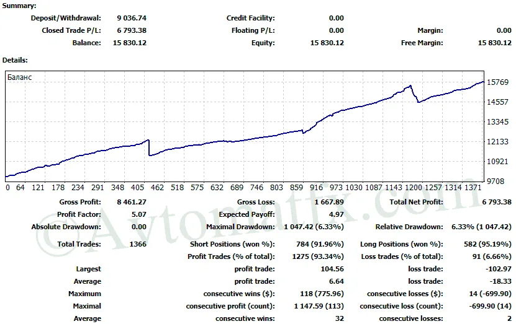The height and width of the screenshot is (324, 516).
Task: Click the average consecutive losses label
Action: pos(411,319)
